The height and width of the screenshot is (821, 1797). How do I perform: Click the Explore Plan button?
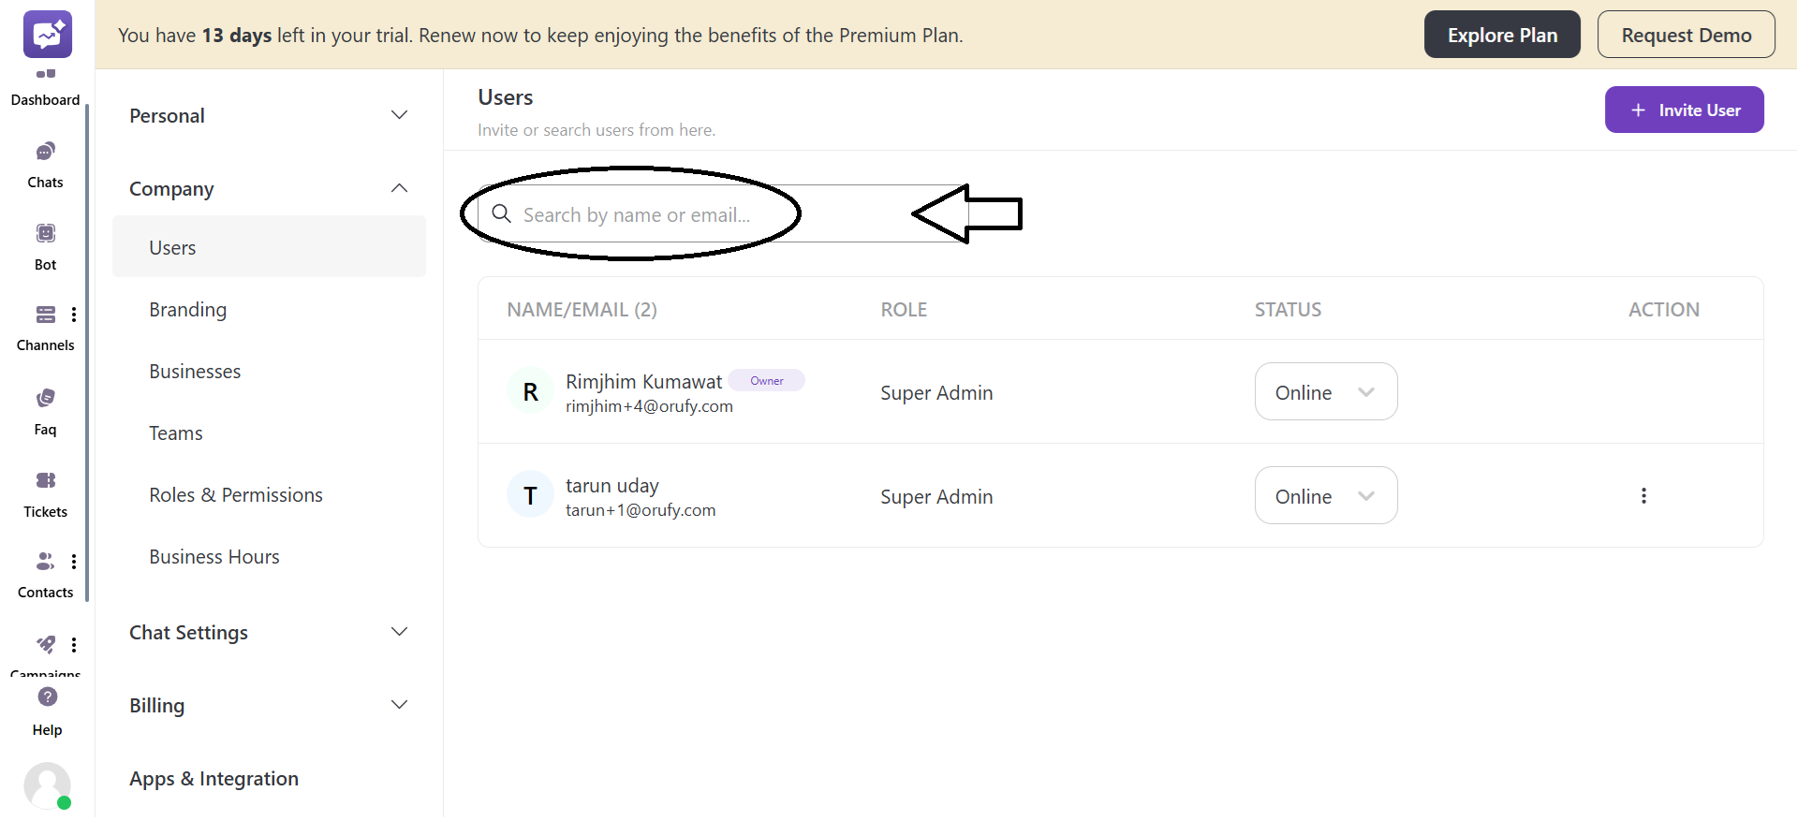1502,35
